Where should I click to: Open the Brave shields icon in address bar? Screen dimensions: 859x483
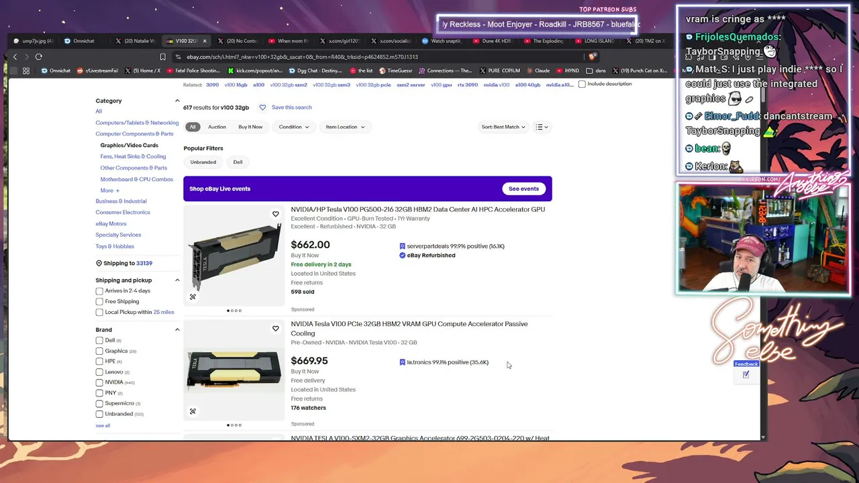pyautogui.click(x=592, y=57)
